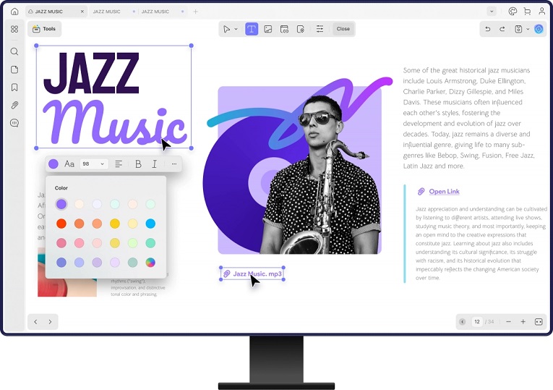553x390 pixels.
Task: Select the Text edit tool in toolbar
Action: pyautogui.click(x=252, y=29)
